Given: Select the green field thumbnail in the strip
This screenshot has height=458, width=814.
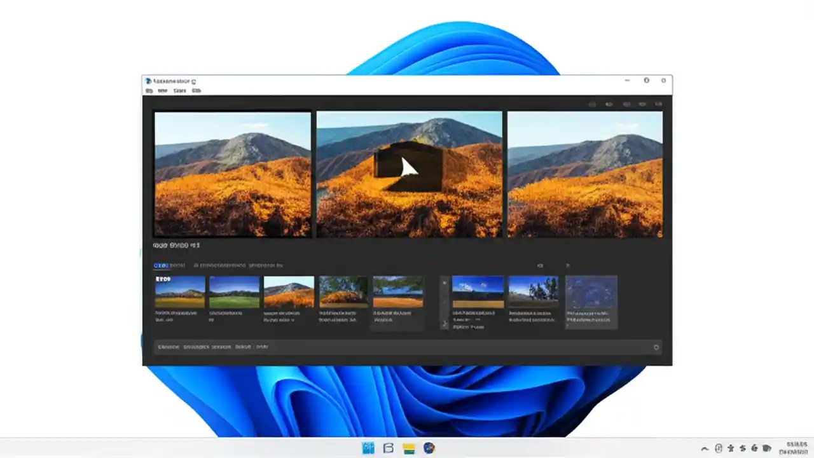Looking at the screenshot, I should coord(234,291).
